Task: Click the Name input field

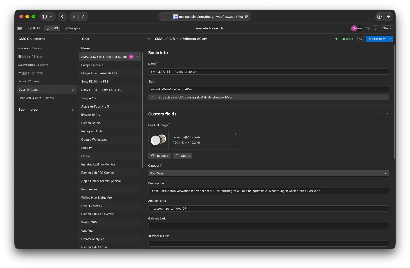Action: coord(268,72)
